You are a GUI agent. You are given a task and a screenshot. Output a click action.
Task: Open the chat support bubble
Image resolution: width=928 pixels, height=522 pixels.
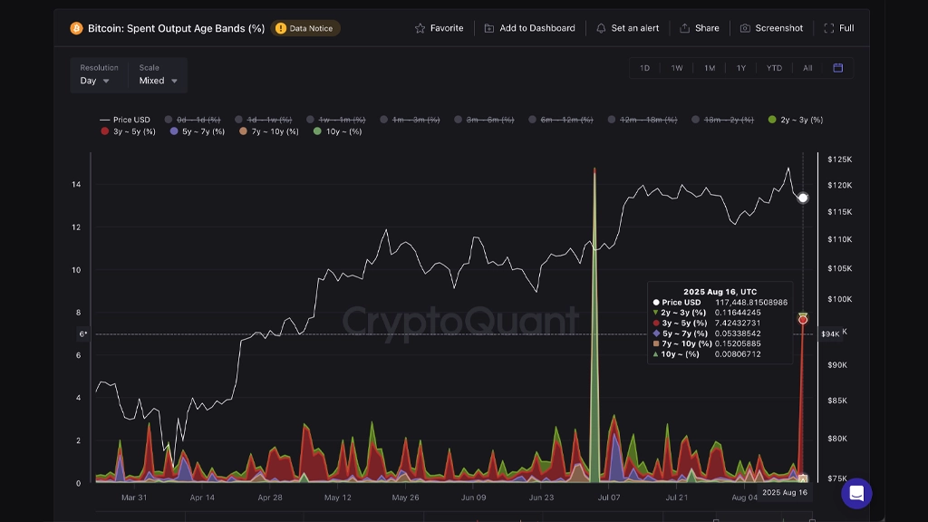(x=856, y=493)
